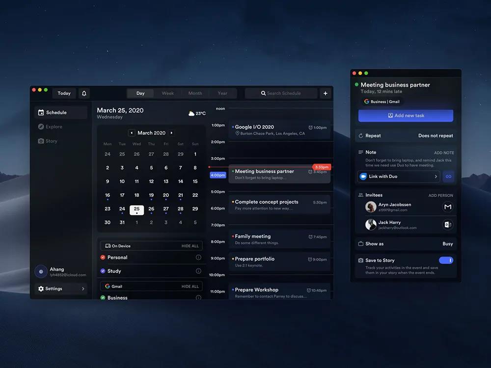Select March 31 in the mini calendar
The height and width of the screenshot is (368, 491).
122,222
